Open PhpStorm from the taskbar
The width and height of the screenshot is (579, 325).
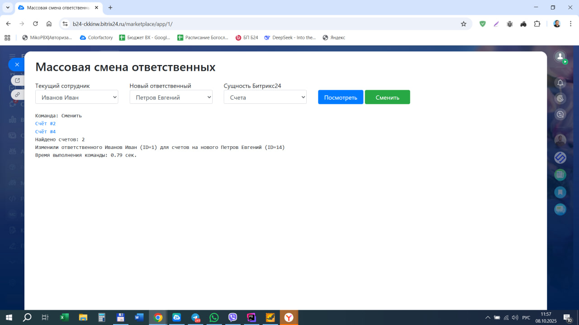[x=252, y=317]
